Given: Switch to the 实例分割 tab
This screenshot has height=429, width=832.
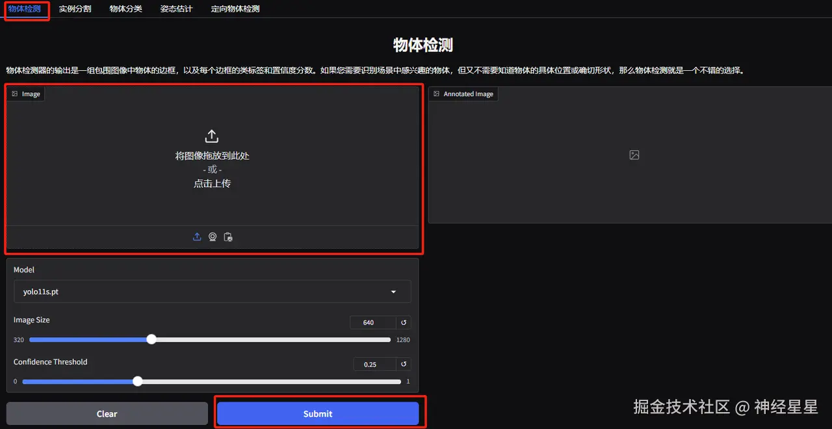Looking at the screenshot, I should click(74, 9).
